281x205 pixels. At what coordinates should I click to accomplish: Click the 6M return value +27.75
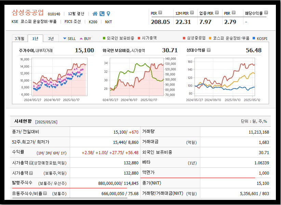pos(116,152)
